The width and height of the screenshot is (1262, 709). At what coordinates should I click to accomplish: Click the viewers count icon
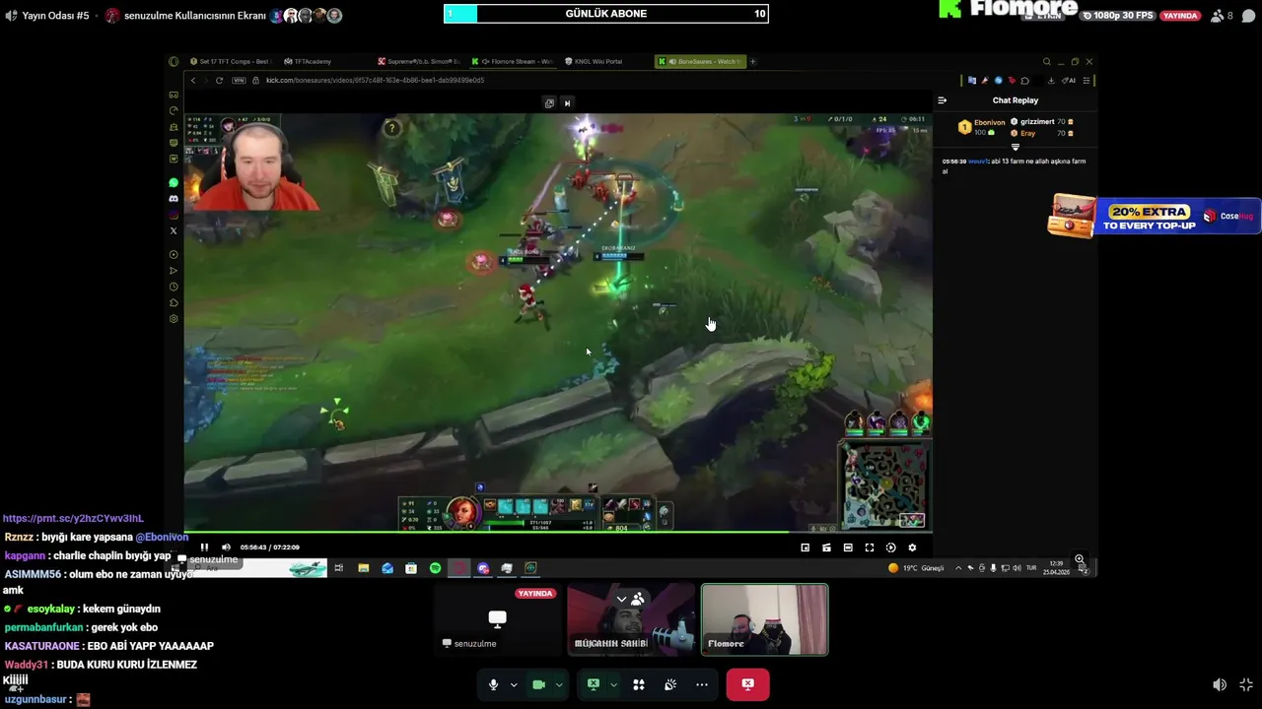click(x=1217, y=16)
